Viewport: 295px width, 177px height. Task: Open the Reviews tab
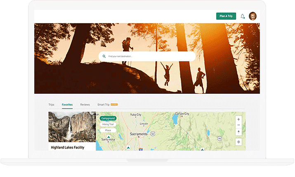tap(85, 105)
